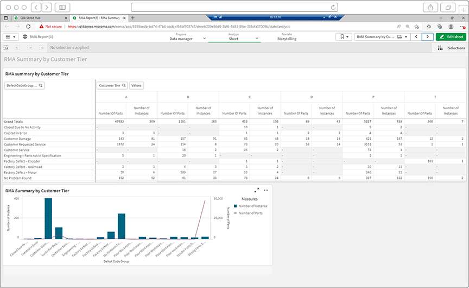Select the tall Customer Damage bar in chart

[48, 218]
